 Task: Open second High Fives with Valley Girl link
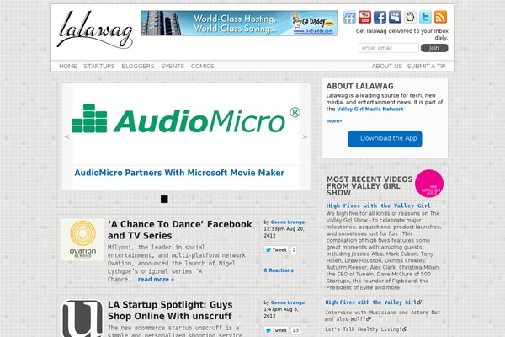tap(370, 302)
